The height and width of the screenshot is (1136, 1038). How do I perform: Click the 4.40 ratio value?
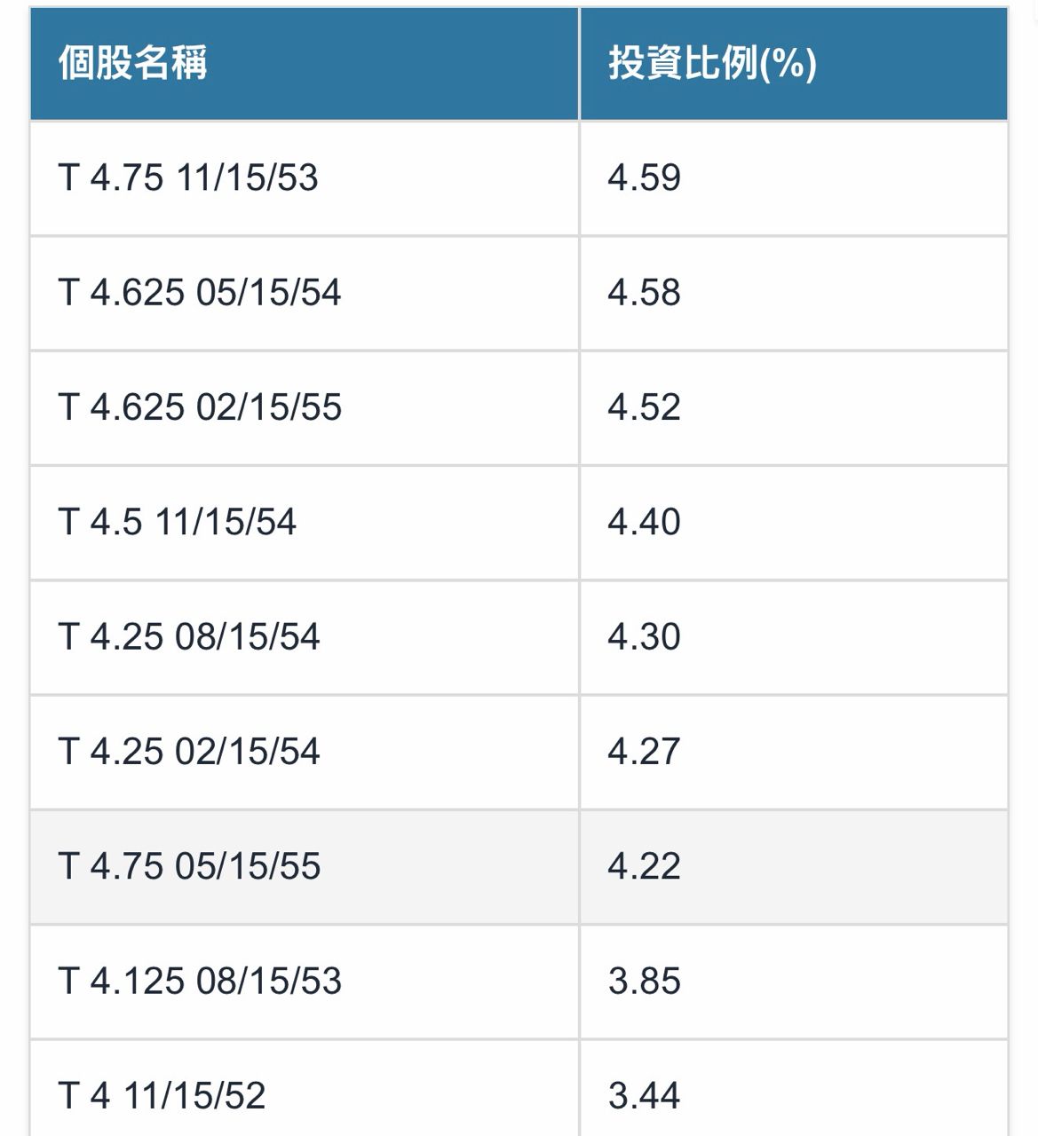[644, 521]
